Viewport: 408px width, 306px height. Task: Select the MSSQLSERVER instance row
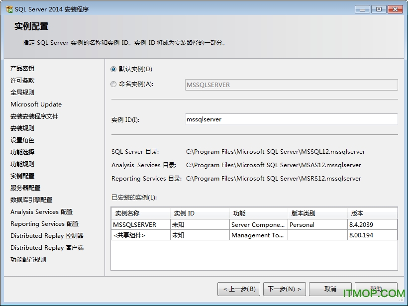tap(254, 224)
